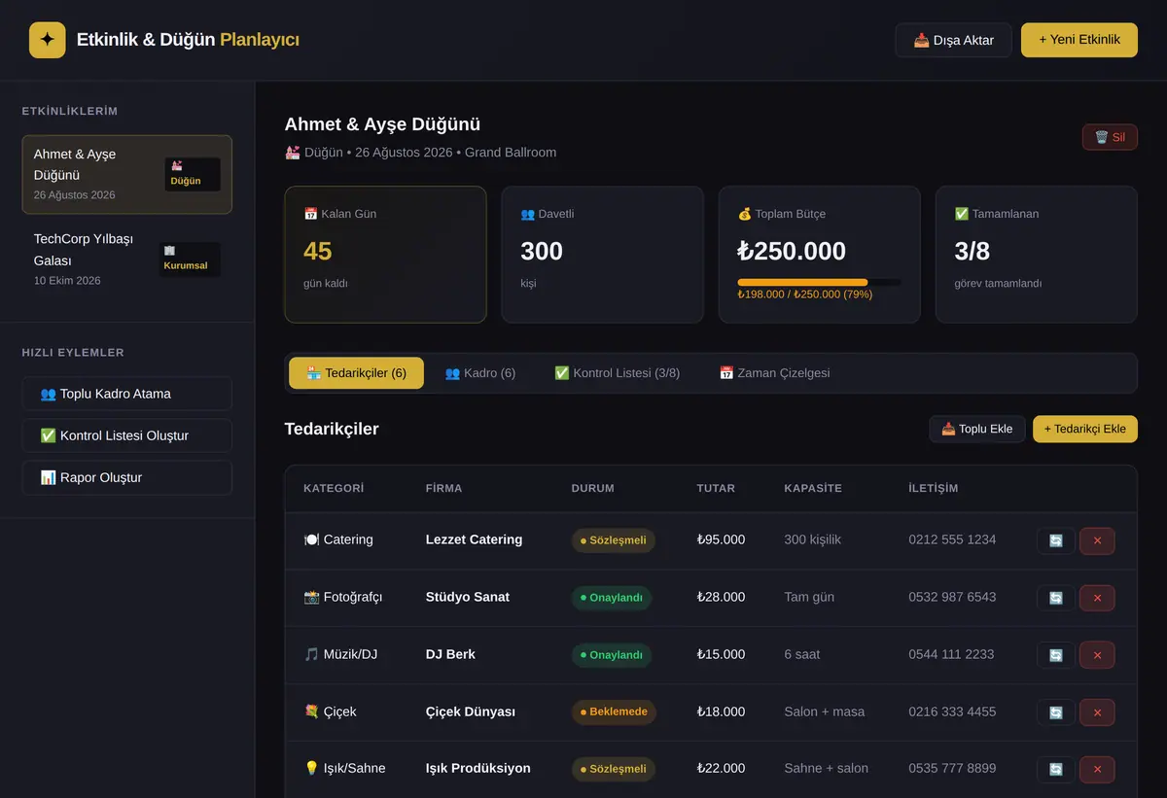This screenshot has width=1167, height=798.
Task: Open Toplu Kadro Atama quick action
Action: (127, 394)
